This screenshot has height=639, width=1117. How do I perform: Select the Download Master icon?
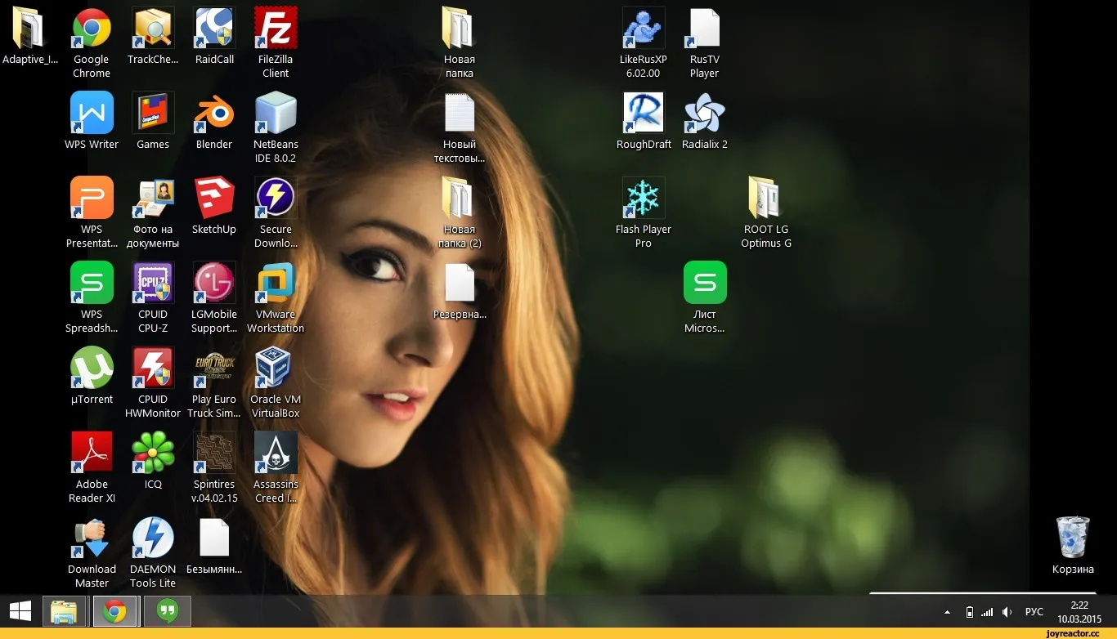92,538
